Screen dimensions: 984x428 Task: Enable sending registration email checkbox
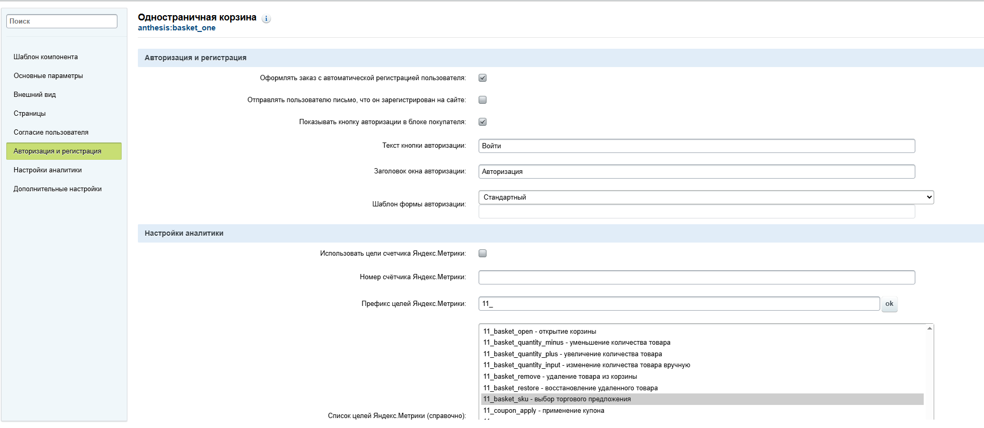coord(483,100)
